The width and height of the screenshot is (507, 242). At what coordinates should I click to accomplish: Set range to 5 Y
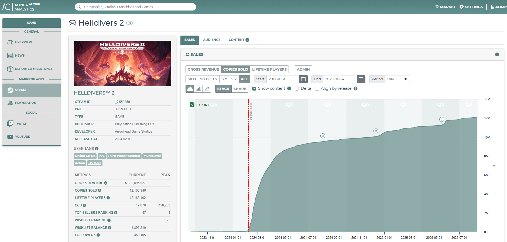coord(234,79)
